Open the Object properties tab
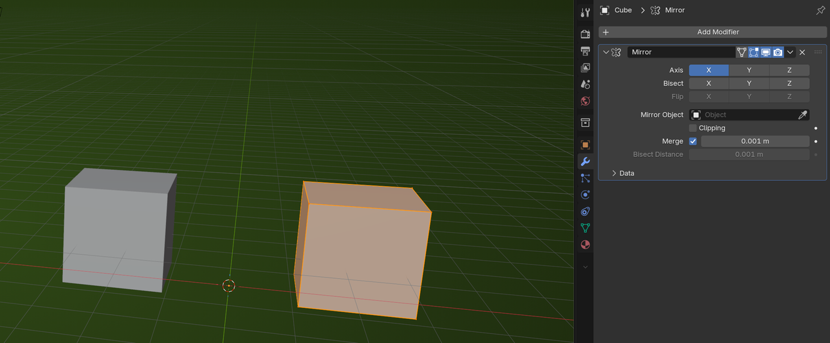 [x=585, y=145]
